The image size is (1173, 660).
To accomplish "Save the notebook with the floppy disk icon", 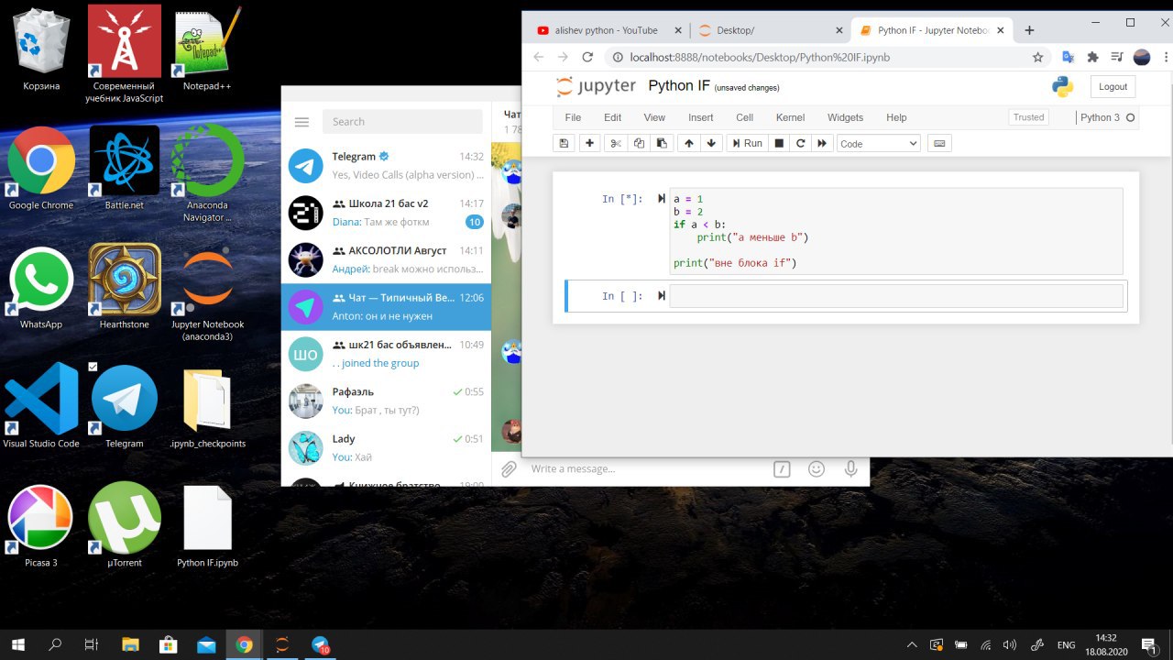I will tap(564, 143).
